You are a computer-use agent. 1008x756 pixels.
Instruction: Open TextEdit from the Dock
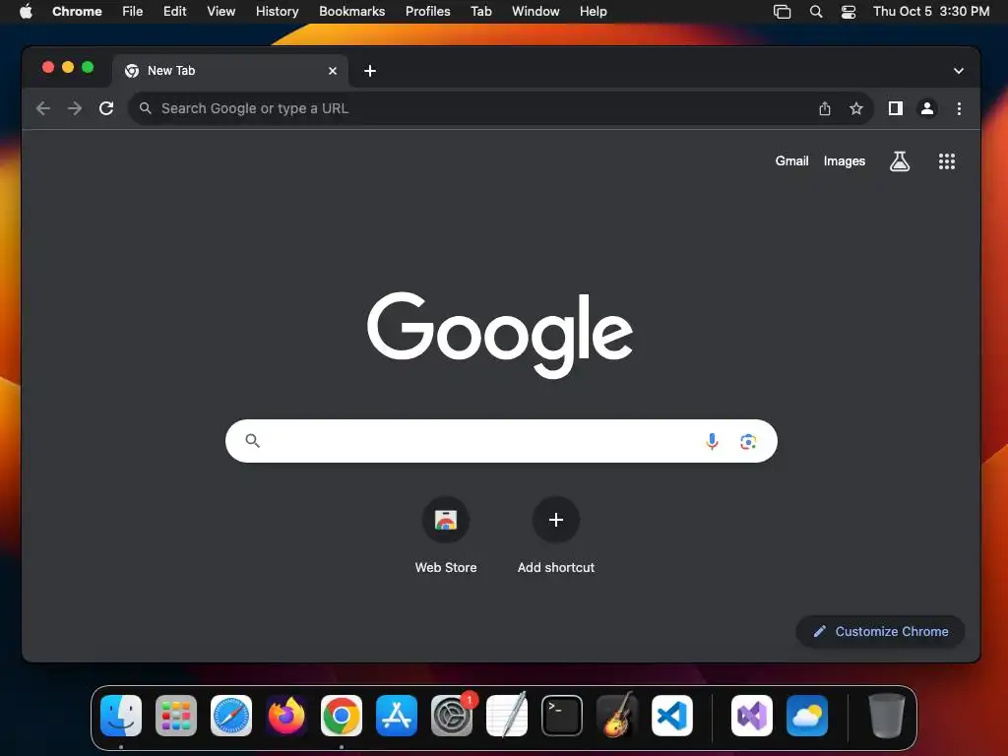point(507,716)
